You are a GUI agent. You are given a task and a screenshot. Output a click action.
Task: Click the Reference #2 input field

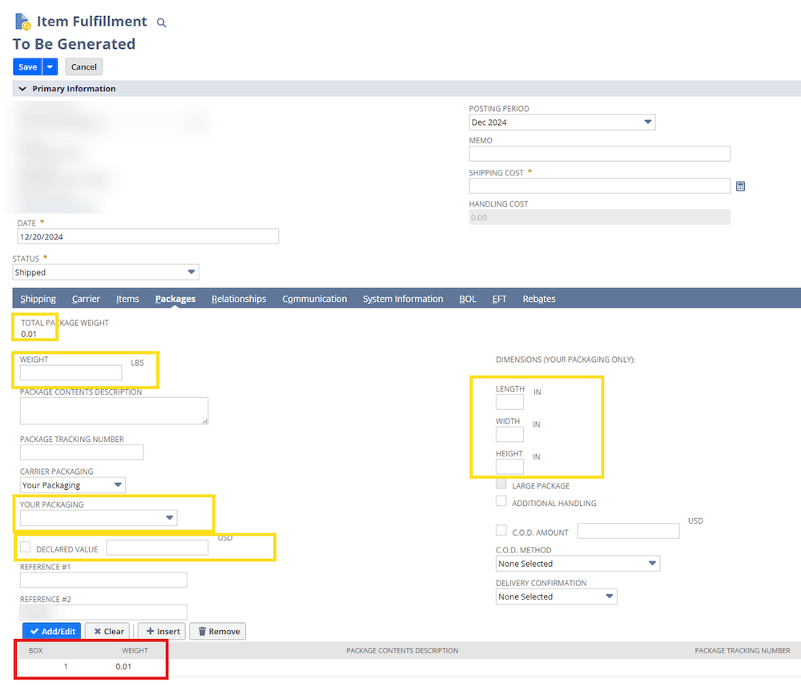[103, 613]
